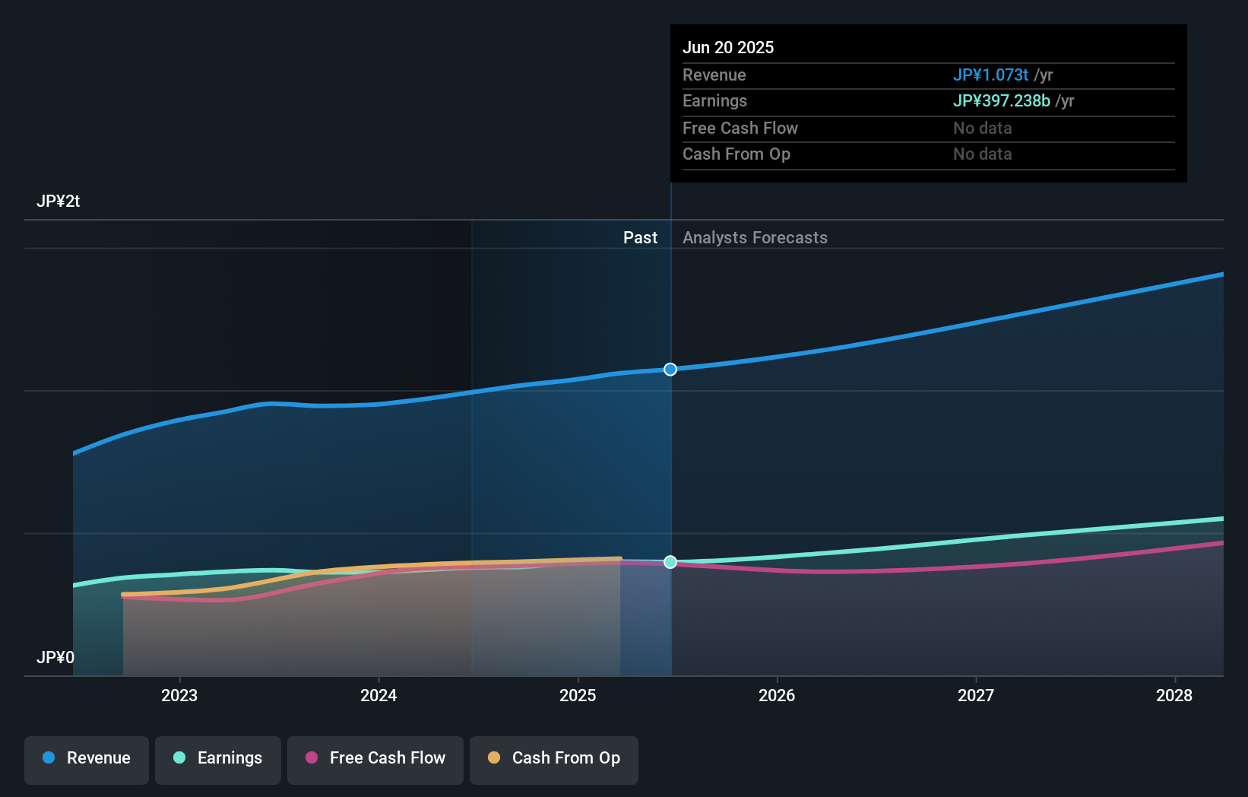
Task: Click No data beside Cash From Op
Action: 983,154
